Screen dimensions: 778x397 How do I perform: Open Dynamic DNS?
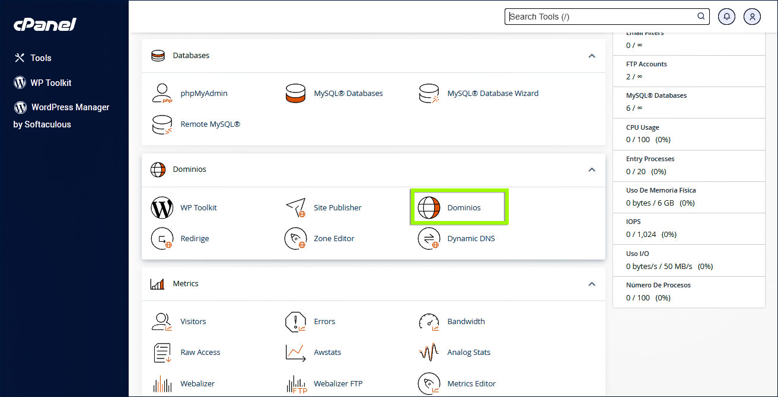pyautogui.click(x=471, y=238)
